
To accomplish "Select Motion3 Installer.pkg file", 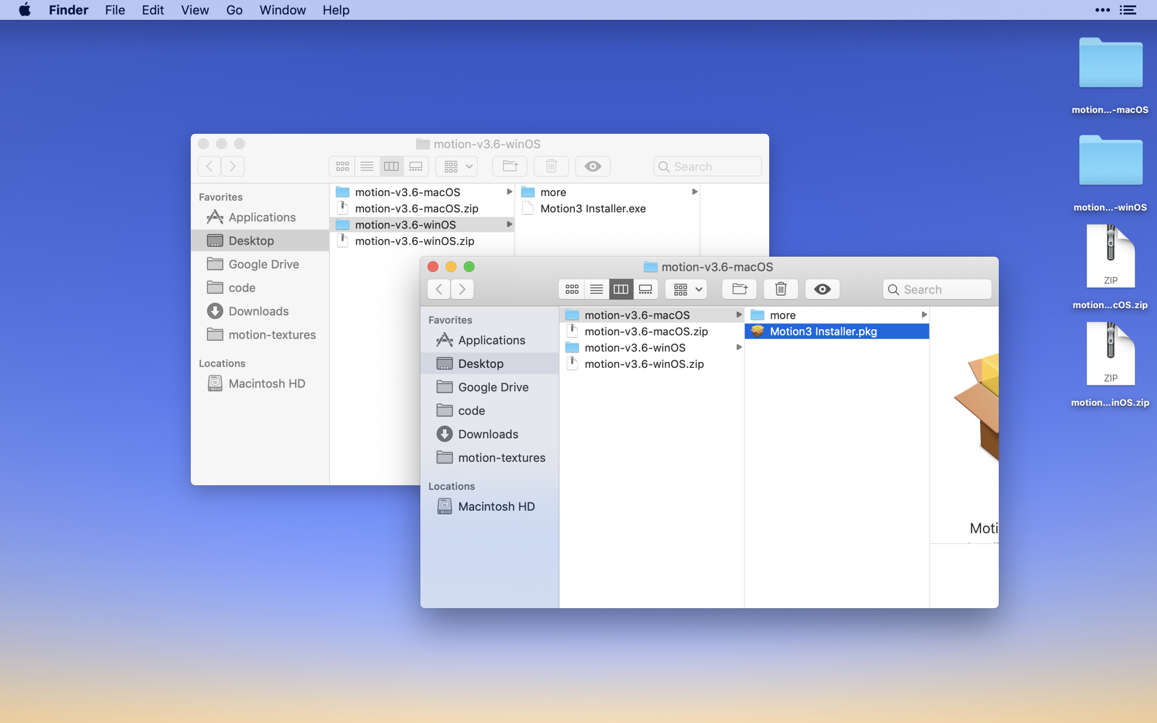I will click(837, 331).
